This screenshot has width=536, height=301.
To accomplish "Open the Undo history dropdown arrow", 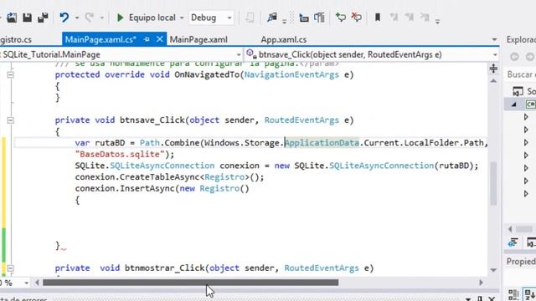I will click(77, 18).
